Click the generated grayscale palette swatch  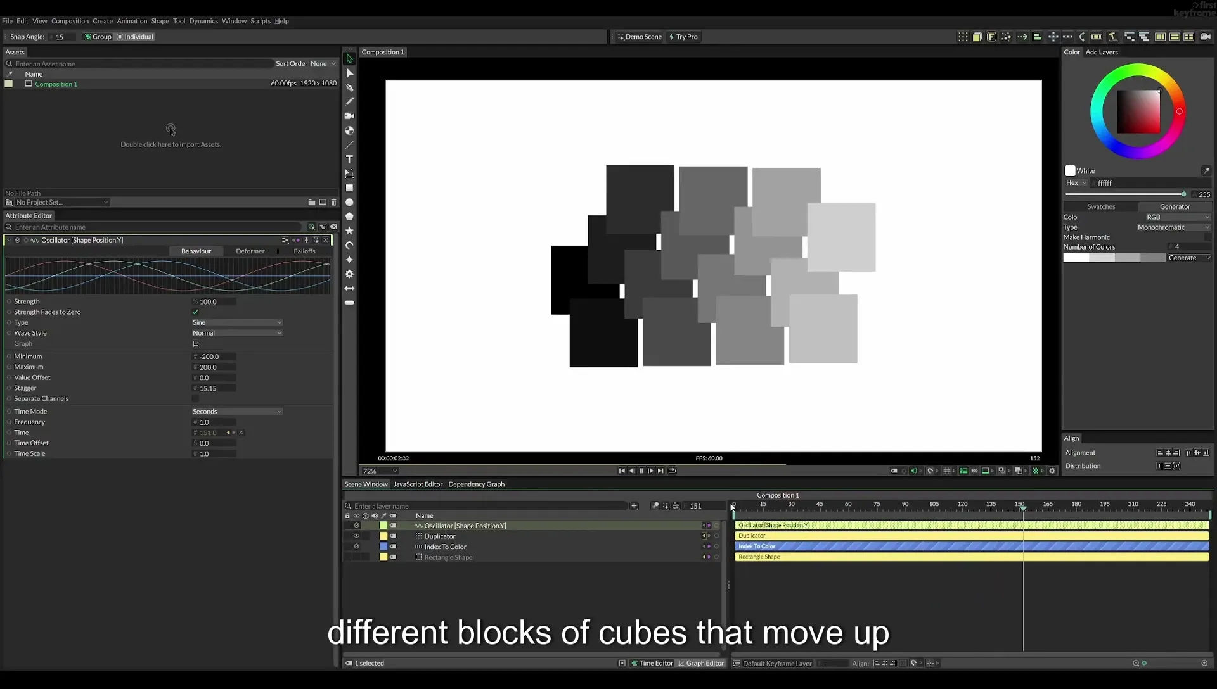click(x=1114, y=258)
